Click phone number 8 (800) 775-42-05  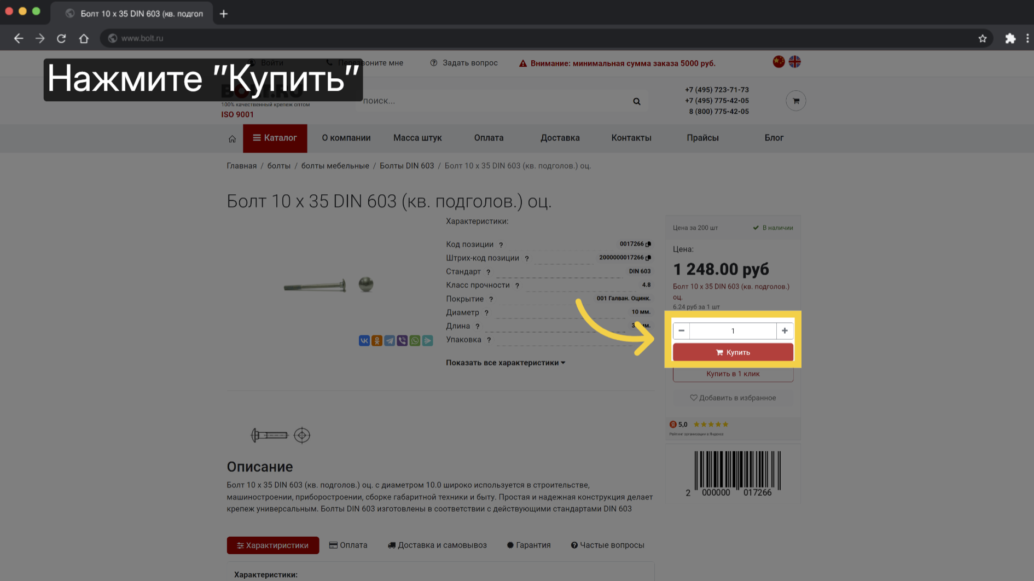pyautogui.click(x=718, y=112)
